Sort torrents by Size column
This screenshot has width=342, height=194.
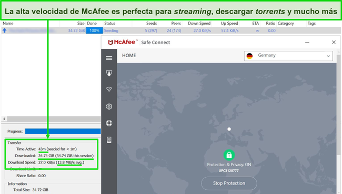coord(81,23)
